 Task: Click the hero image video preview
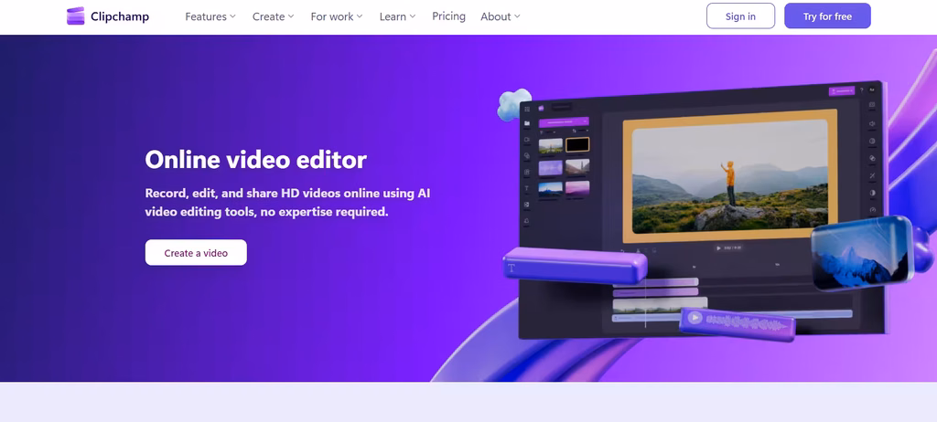click(729, 176)
